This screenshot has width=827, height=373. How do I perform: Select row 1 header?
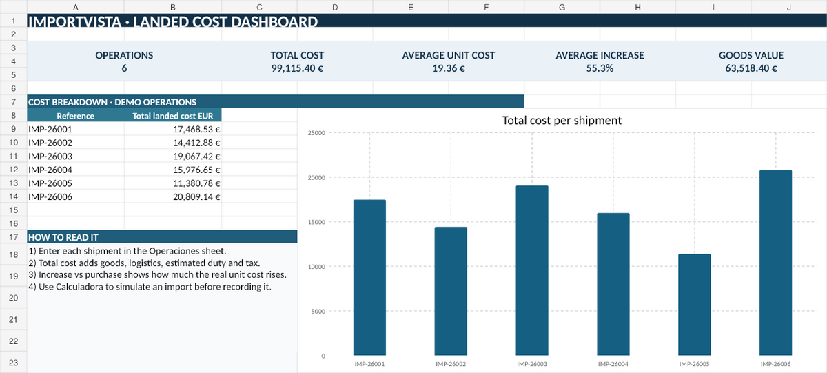point(14,21)
